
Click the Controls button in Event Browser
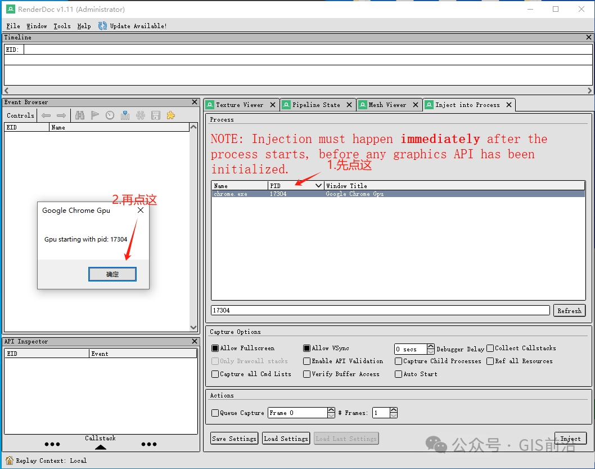20,115
